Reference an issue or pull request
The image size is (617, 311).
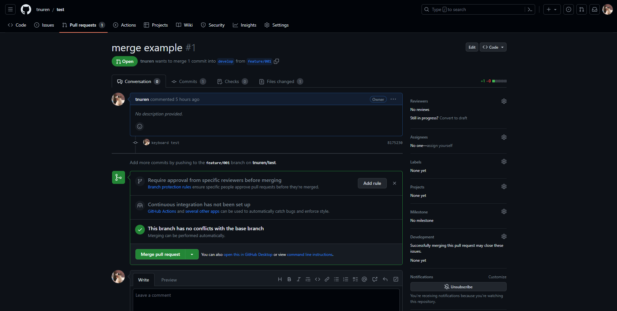tap(375, 279)
